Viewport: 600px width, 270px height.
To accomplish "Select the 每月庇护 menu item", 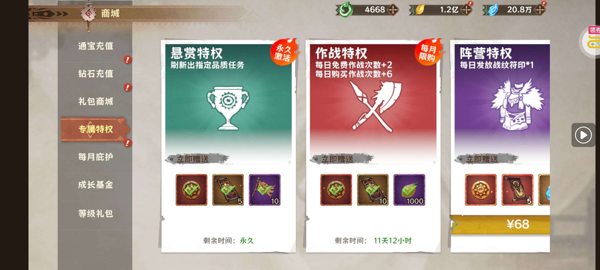I will (x=95, y=157).
